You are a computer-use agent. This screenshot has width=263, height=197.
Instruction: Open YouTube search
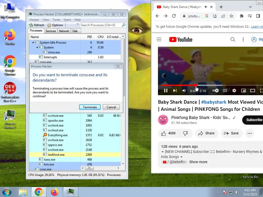click(233, 40)
